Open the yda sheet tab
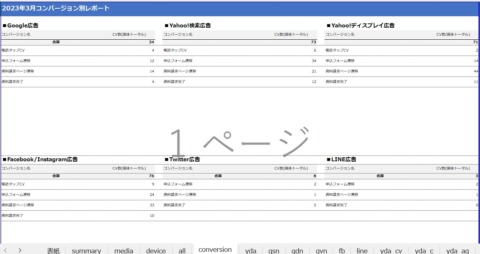Viewport: 480px width, 254px height. coord(251,251)
